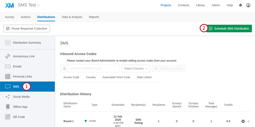This screenshot has height=127, width=255.
Task: Open the Select Country dropdown
Action: pos(136,68)
